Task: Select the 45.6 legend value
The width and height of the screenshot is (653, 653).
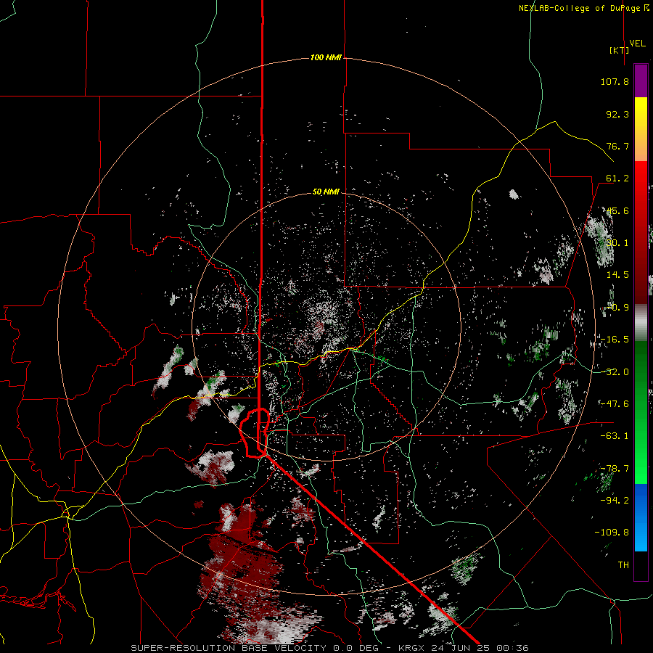Action: pyautogui.click(x=617, y=210)
